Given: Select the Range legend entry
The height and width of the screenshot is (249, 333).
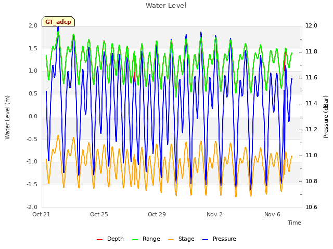Looking at the screenshot, I should [146, 239].
